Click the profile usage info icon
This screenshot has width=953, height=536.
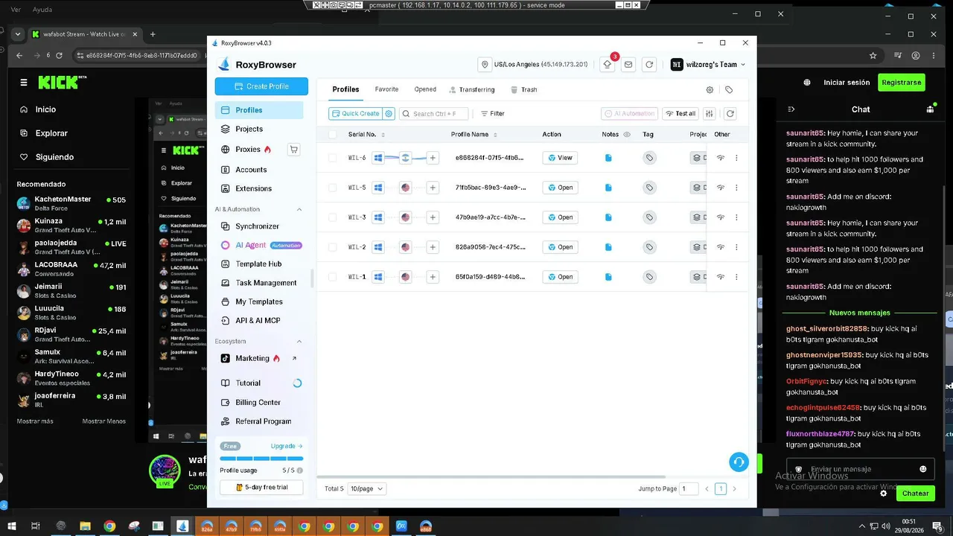pyautogui.click(x=300, y=470)
